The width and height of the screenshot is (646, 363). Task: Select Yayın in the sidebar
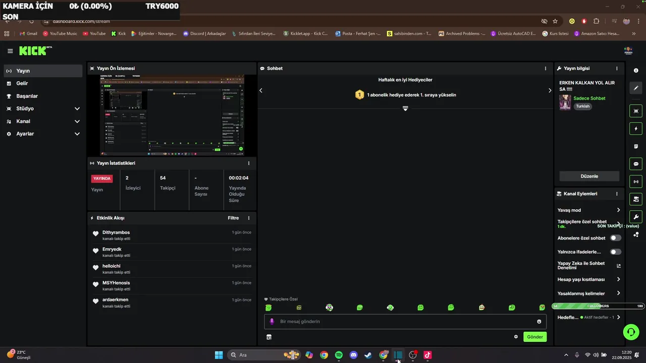43,71
